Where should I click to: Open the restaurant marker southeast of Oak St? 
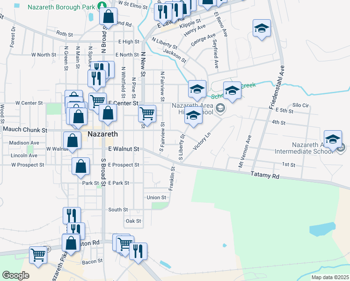pyautogui.click(x=138, y=251)
